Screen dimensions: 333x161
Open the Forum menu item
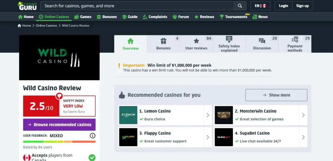click(x=181, y=17)
